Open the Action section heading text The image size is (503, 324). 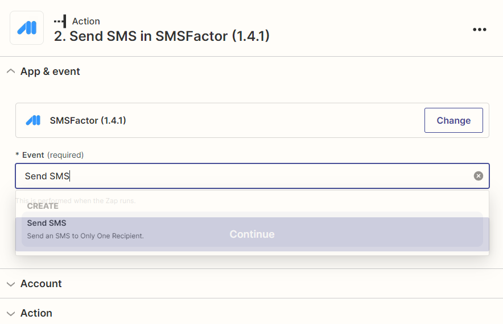pyautogui.click(x=36, y=313)
